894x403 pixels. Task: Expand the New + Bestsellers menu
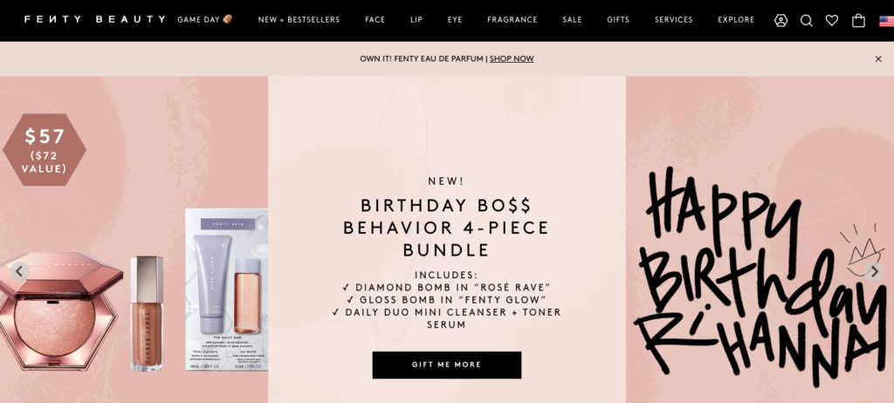click(x=299, y=19)
